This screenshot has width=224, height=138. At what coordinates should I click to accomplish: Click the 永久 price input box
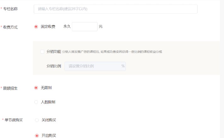pyautogui.click(x=85, y=26)
